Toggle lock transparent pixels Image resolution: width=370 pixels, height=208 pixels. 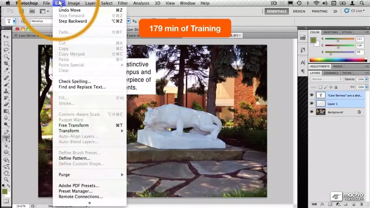[320, 87]
